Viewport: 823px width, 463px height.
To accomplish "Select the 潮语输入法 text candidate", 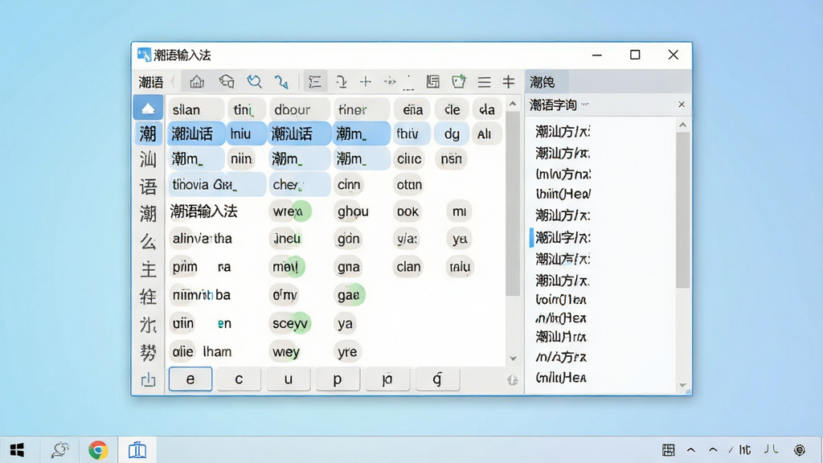I will pos(204,211).
